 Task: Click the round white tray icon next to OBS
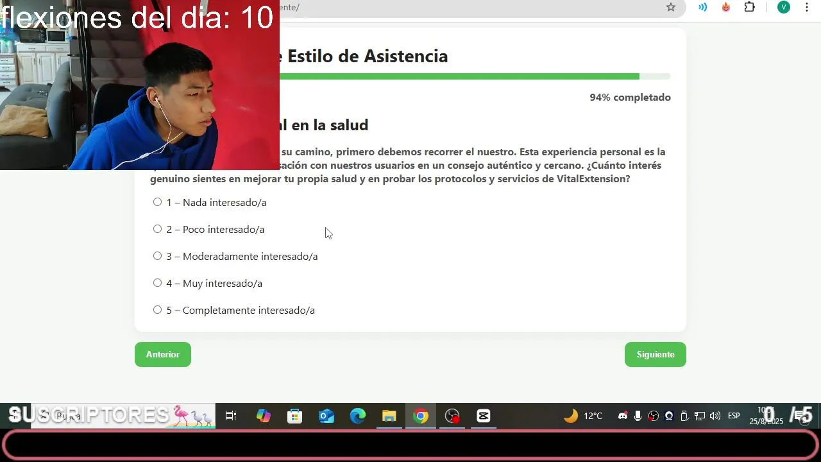pos(669,416)
